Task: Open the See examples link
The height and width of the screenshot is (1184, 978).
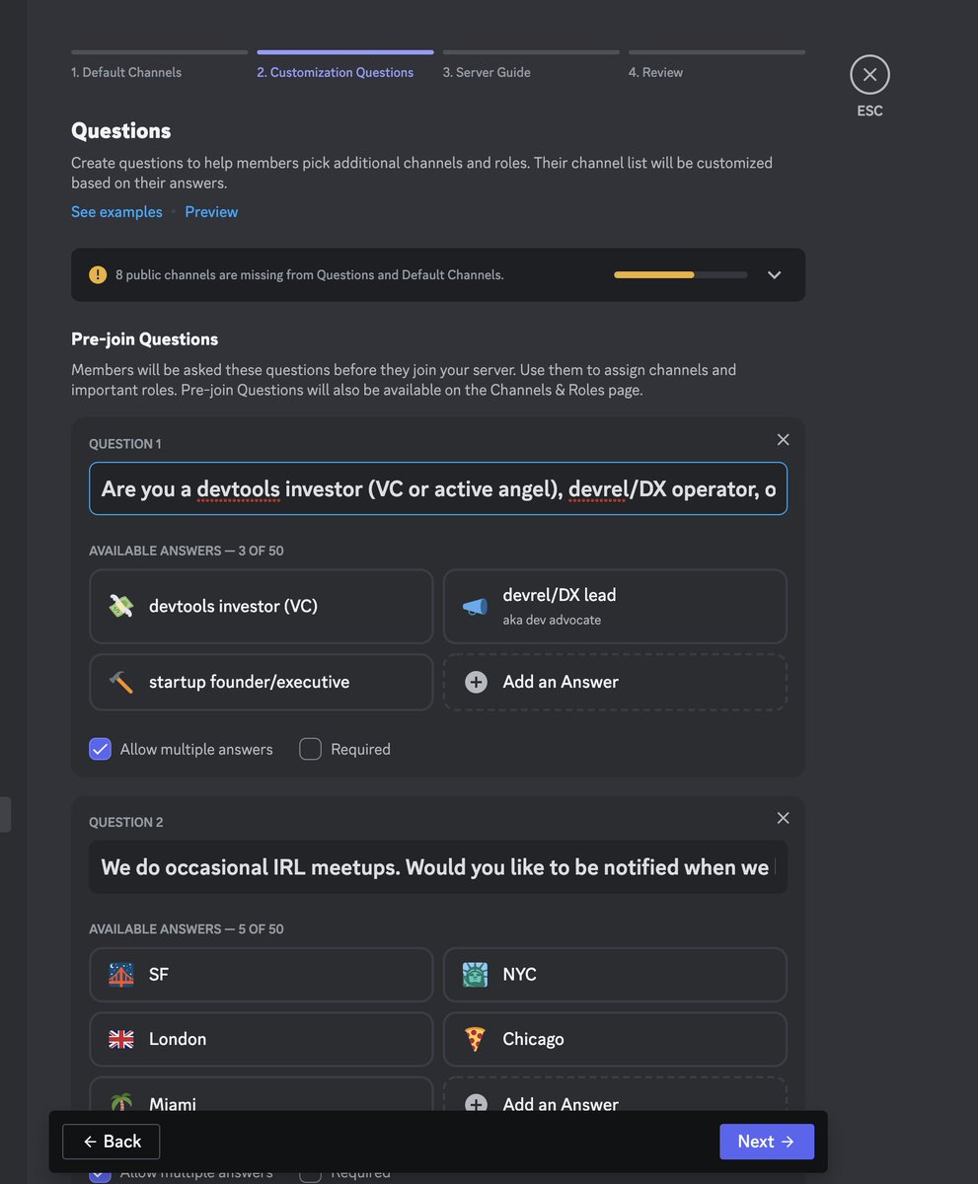Action: coord(116,212)
